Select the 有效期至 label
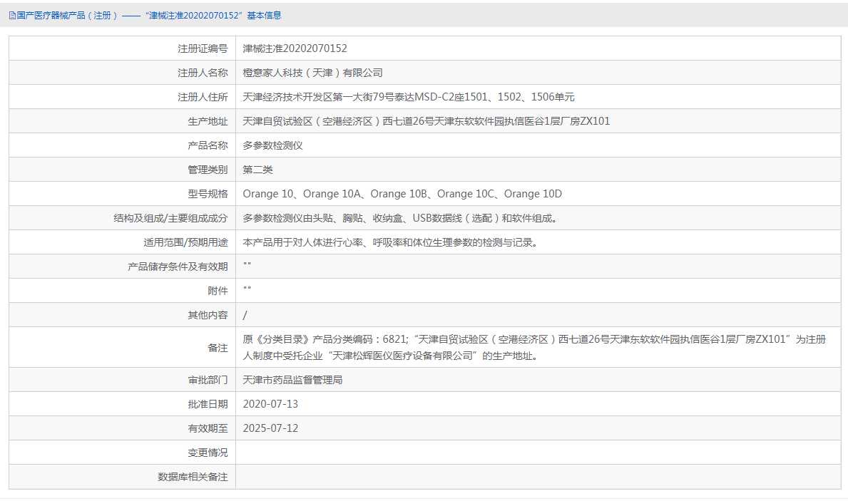The image size is (848, 501). tap(208, 428)
